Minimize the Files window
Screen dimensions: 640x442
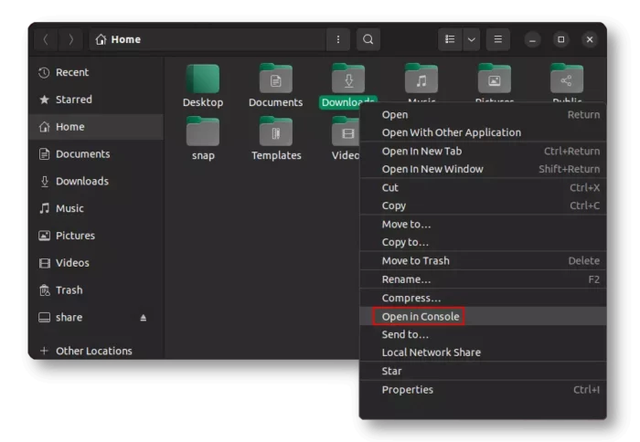coord(532,40)
